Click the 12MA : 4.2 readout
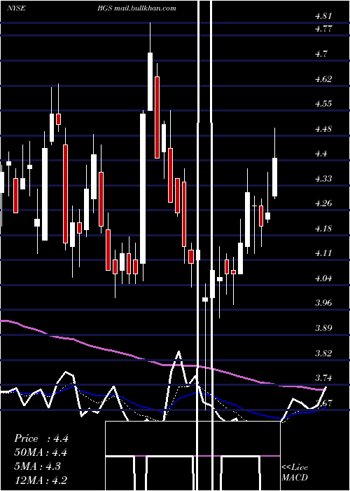Screen dimensions: 350x491 (x=41, y=480)
